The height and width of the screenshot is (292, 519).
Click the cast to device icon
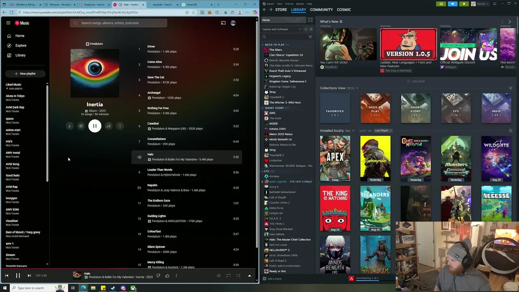[x=223, y=23]
